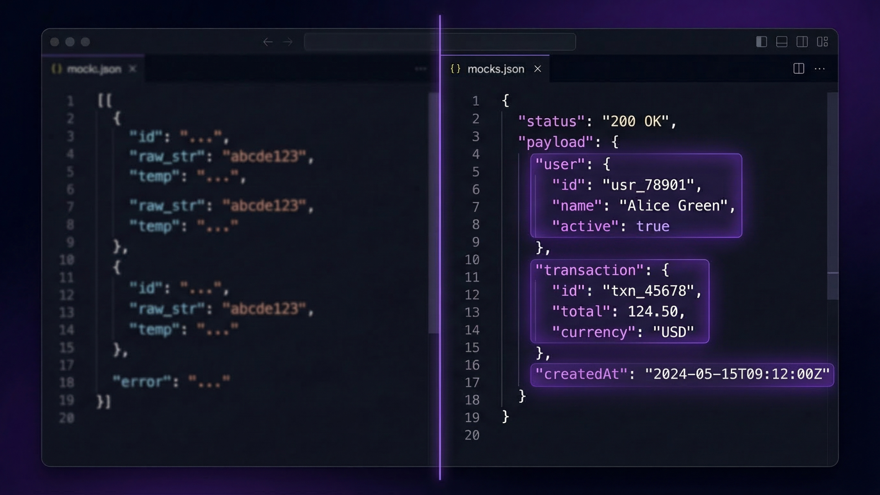Click the left editor scrollbar thumb
The width and height of the screenshot is (880, 495).
pos(433,212)
